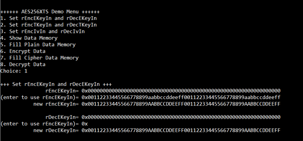Select menu line 2 Set rEncTKeyIn and rDecTKeyIn
This screenshot has height=141, width=303.
48,25
